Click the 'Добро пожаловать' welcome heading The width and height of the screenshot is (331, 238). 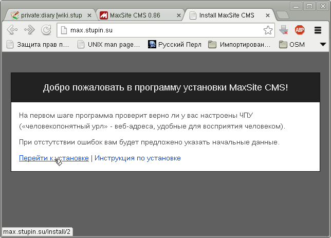coord(165,87)
